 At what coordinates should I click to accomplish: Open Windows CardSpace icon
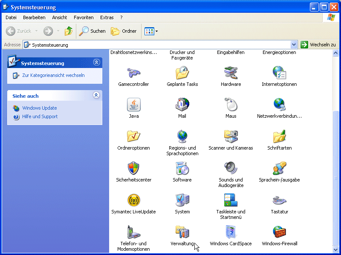[231, 232]
